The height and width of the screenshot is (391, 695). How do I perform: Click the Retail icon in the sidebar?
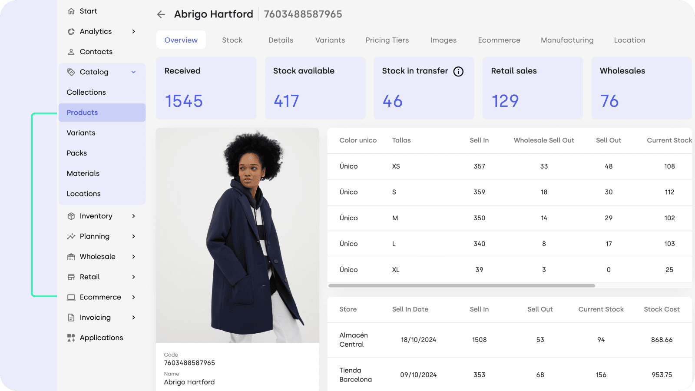tap(71, 277)
